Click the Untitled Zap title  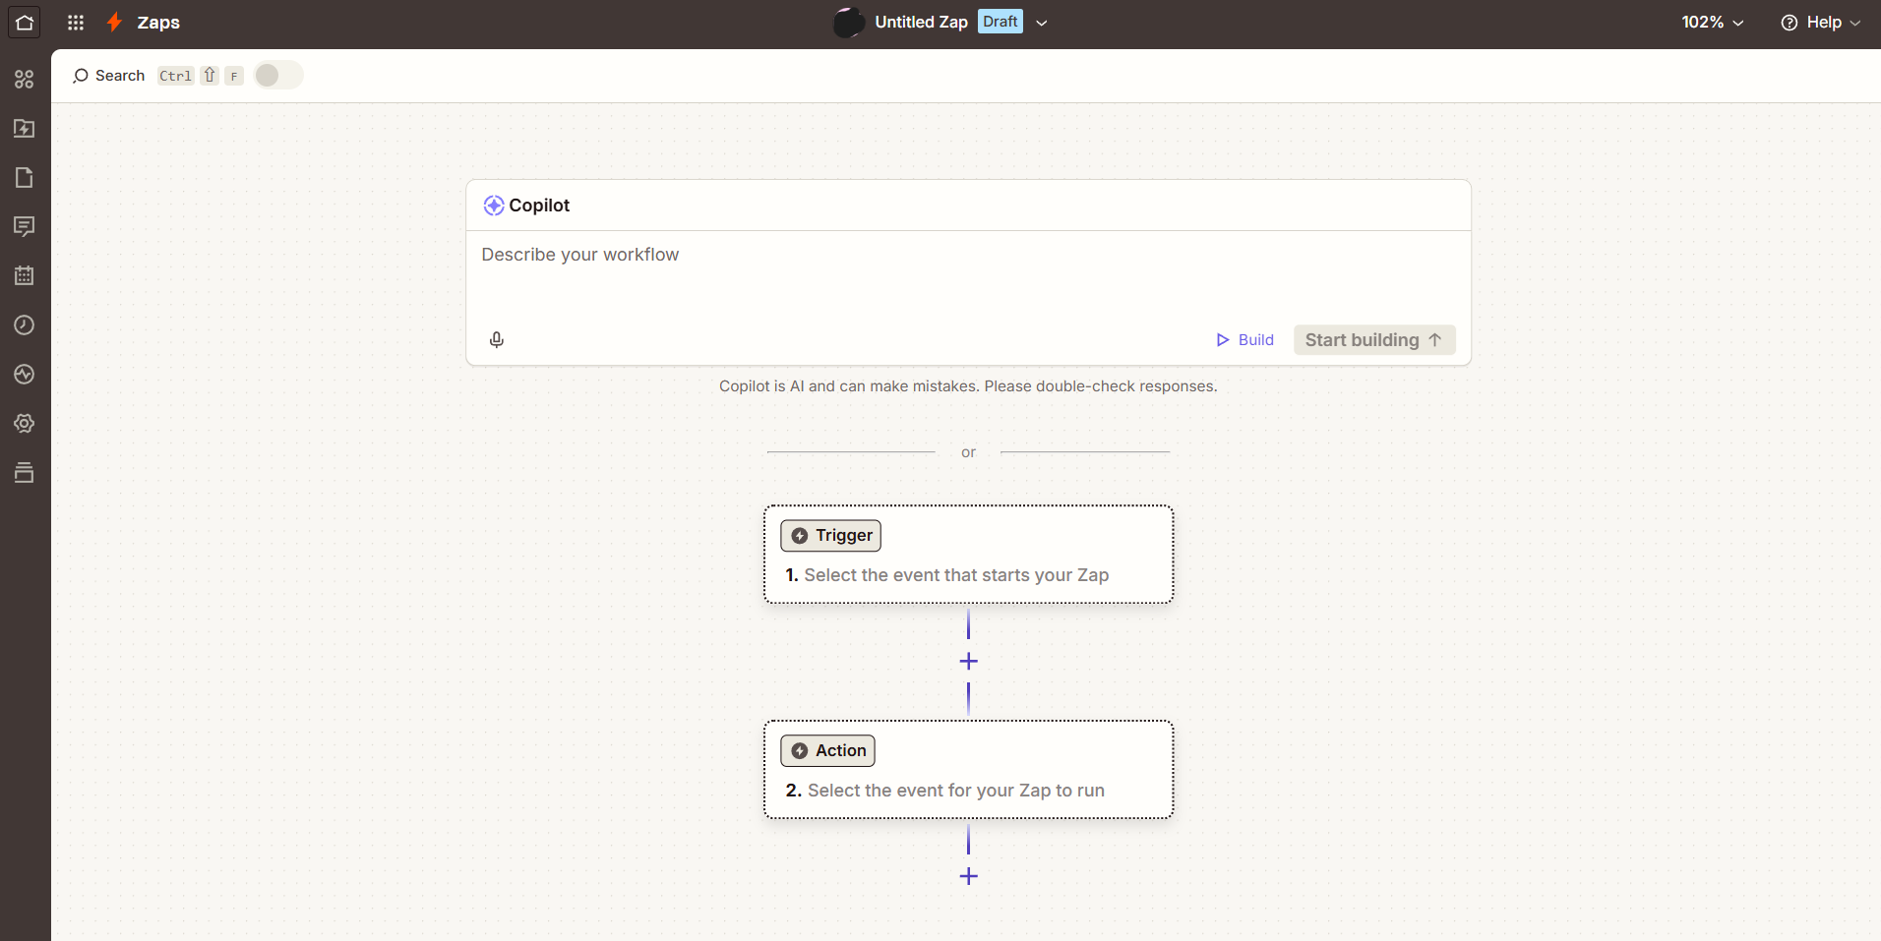pyautogui.click(x=921, y=22)
